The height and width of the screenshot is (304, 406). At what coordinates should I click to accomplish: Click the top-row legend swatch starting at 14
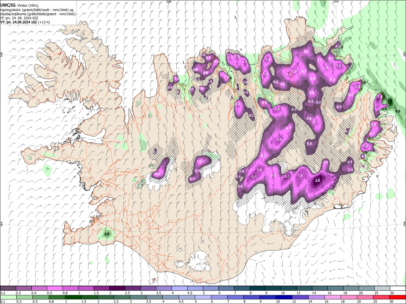[x=319, y=288]
